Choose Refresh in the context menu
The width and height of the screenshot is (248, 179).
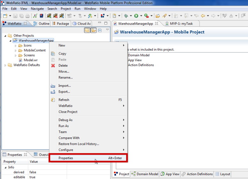pyautogui.click(x=88, y=100)
